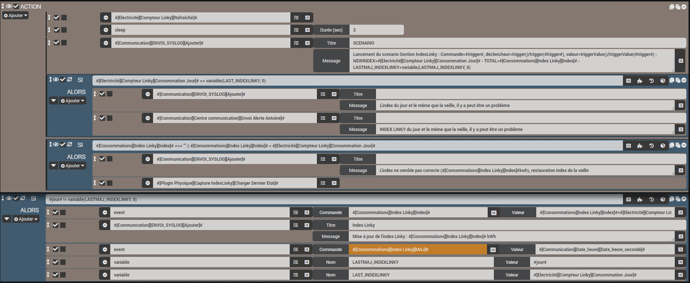Image resolution: width=690 pixels, height=283 pixels.
Task: Click caret button left of Ajouter in Index === block
Action: point(54,165)
